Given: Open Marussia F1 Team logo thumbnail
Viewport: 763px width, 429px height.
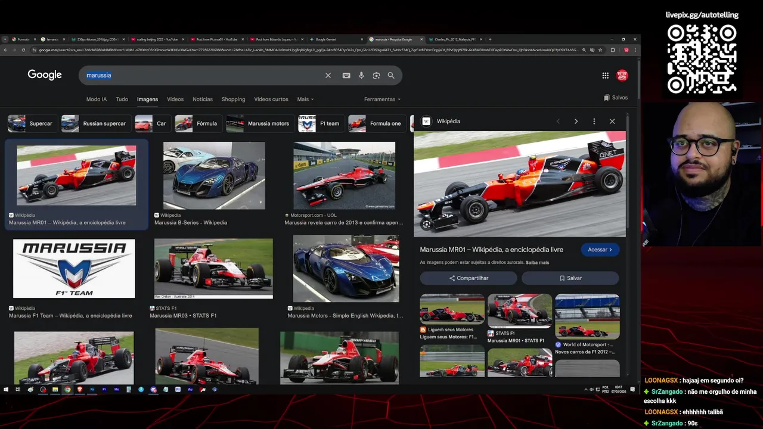Looking at the screenshot, I should 74,269.
